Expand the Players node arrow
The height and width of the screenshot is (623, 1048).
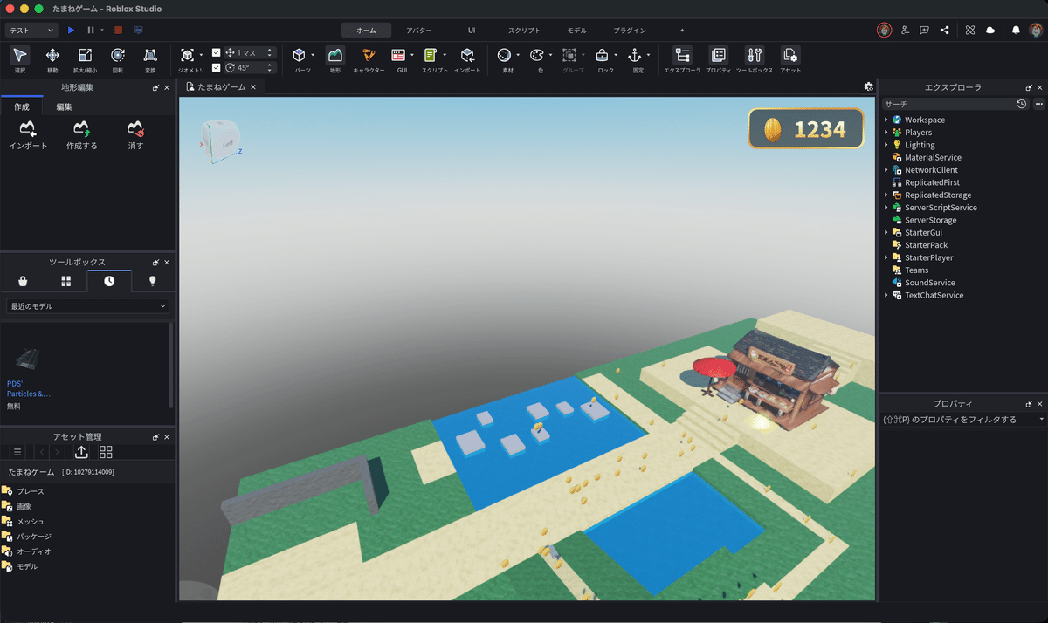click(886, 133)
